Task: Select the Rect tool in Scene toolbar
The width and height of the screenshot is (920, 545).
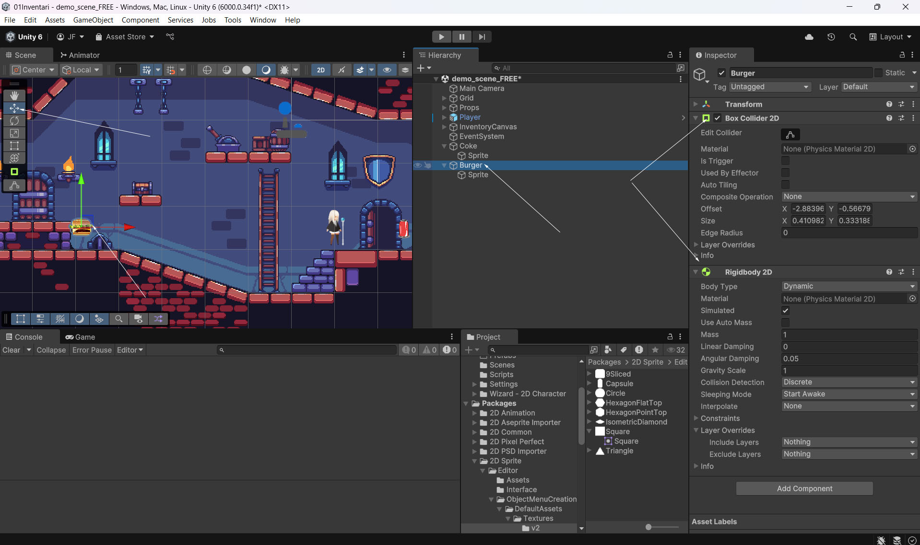Action: (14, 146)
